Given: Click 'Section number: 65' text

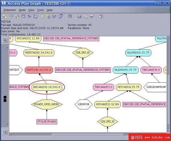Looking at the screenshot, I should tap(80, 25).
